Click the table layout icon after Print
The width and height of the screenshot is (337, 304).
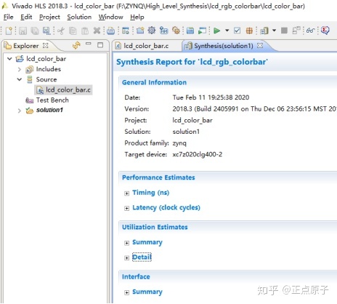(x=126, y=31)
